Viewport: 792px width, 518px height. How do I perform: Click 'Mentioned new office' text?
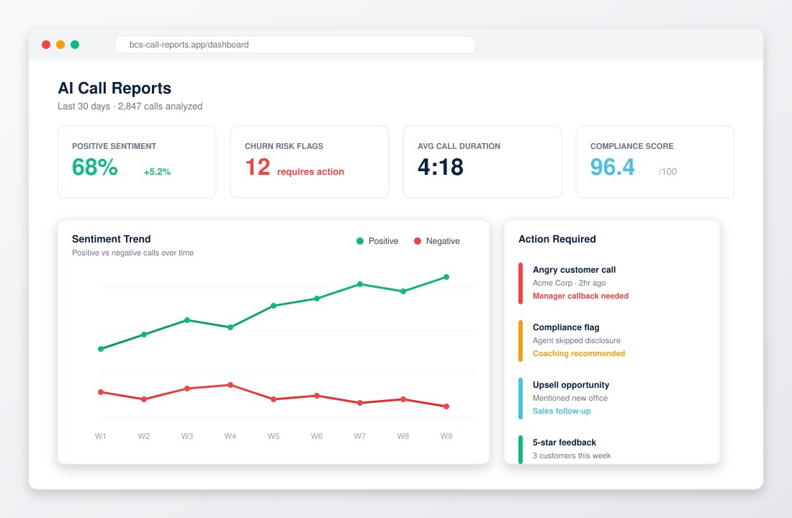(x=570, y=398)
